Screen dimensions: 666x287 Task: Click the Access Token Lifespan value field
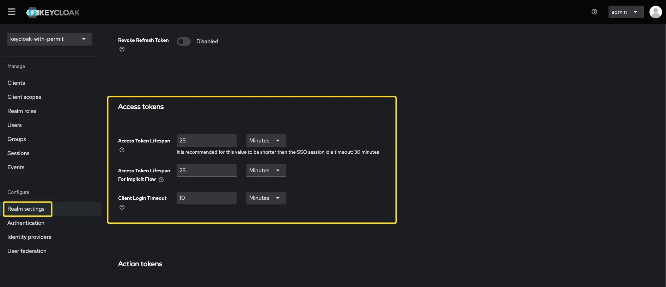pyautogui.click(x=206, y=141)
